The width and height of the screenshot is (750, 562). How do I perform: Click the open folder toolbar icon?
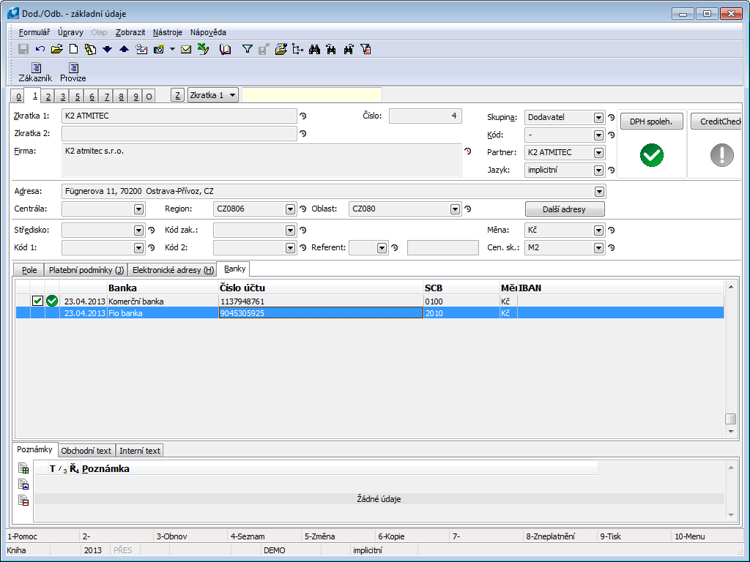point(56,49)
